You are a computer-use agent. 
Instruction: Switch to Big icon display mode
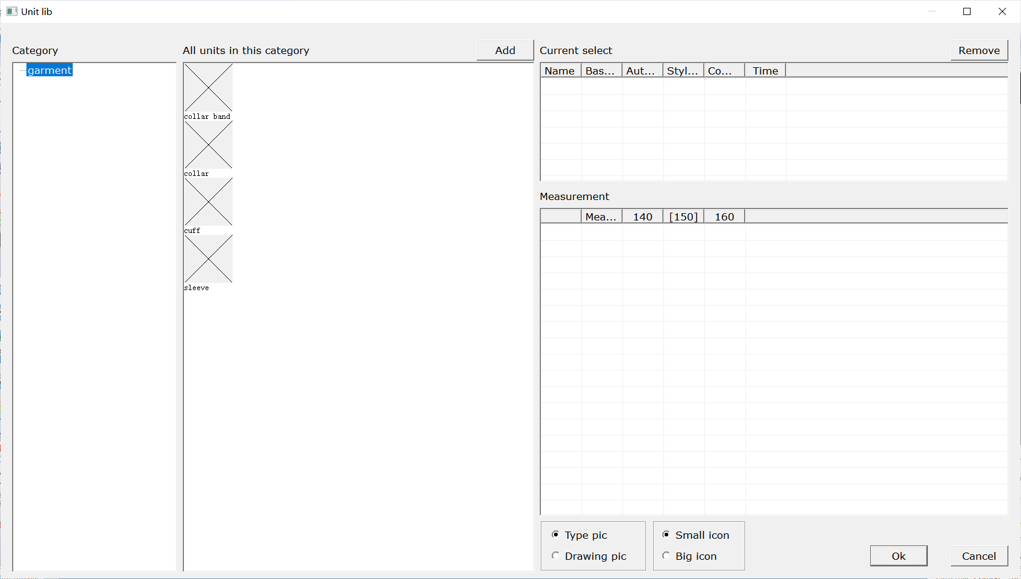point(666,556)
